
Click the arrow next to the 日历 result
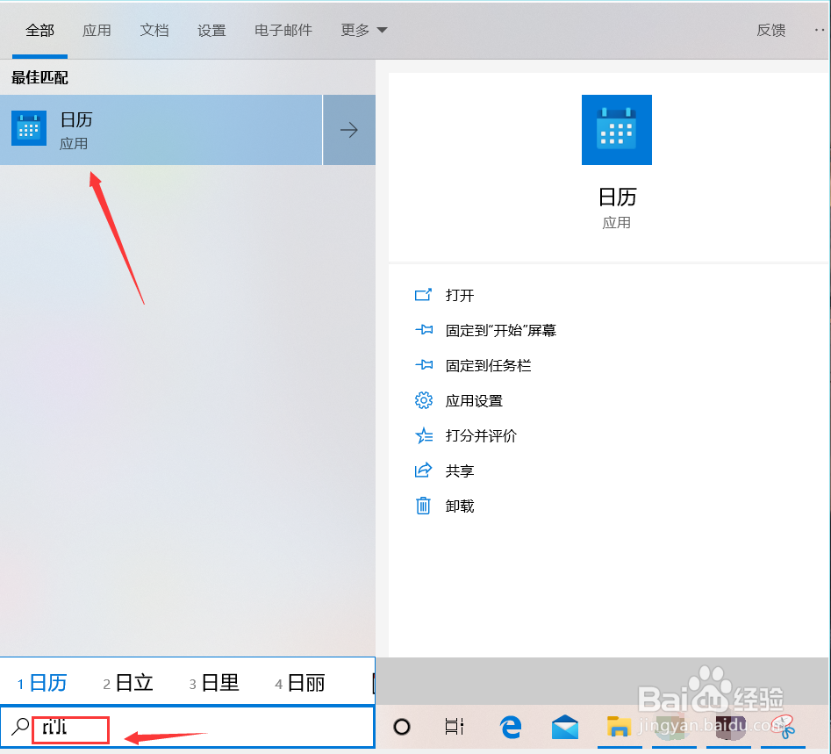pyautogui.click(x=349, y=129)
